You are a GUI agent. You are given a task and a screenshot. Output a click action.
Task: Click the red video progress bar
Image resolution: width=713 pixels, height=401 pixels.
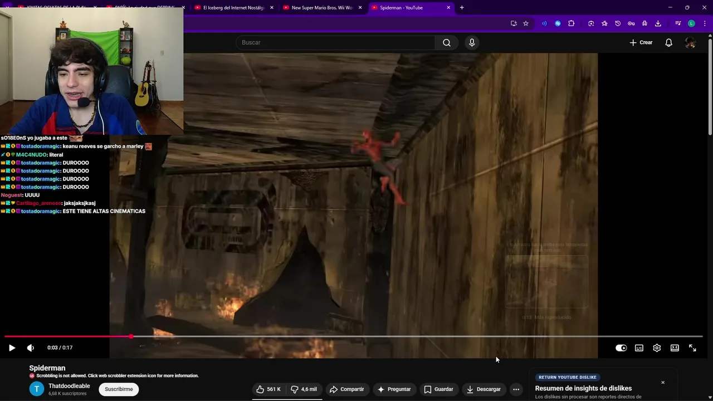(x=68, y=336)
